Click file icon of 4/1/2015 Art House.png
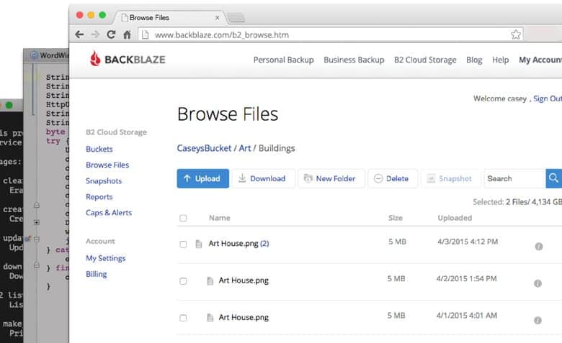Screen dimensions: 562x343 click(210, 318)
